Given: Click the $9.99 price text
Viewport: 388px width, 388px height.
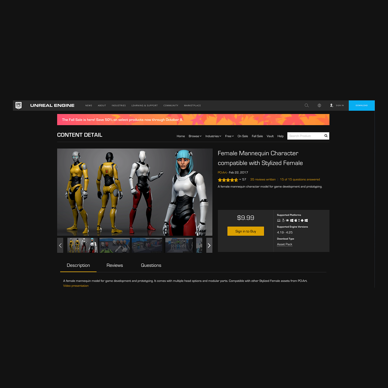Looking at the screenshot, I should pyautogui.click(x=246, y=218).
